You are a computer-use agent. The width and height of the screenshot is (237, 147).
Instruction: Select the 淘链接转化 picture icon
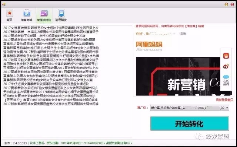coord(44,13)
